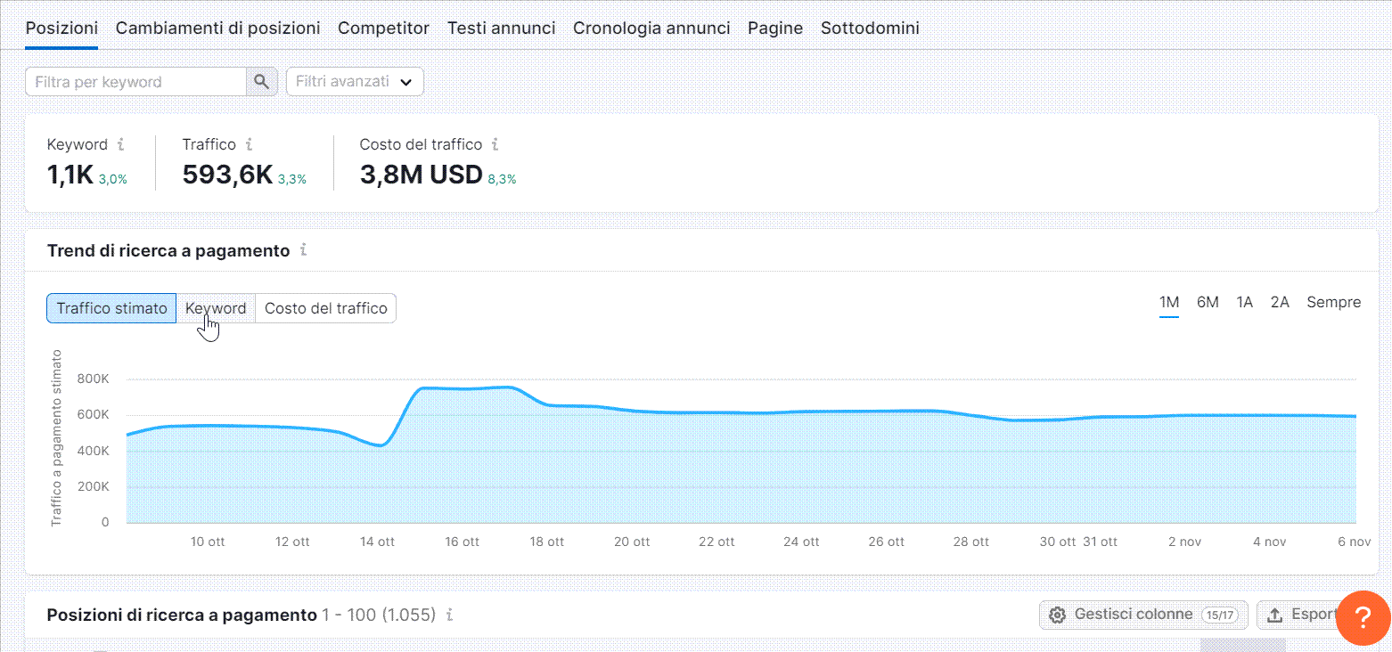Click the search magnifier icon

pos(261,81)
